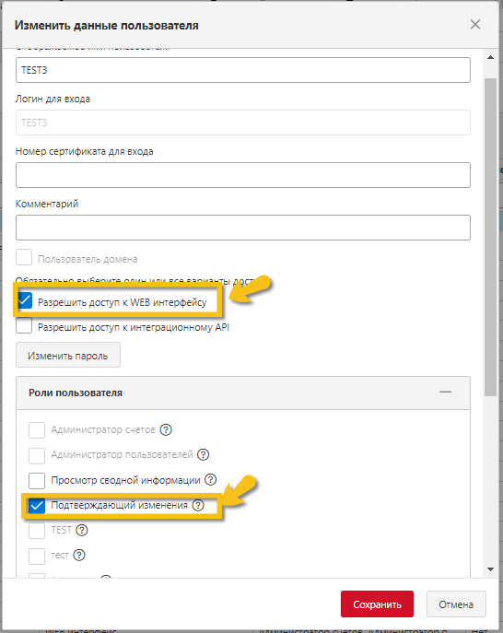Image resolution: width=503 pixels, height=633 pixels.
Task: Click scrollbar down arrow in dialog
Action: click(x=490, y=569)
